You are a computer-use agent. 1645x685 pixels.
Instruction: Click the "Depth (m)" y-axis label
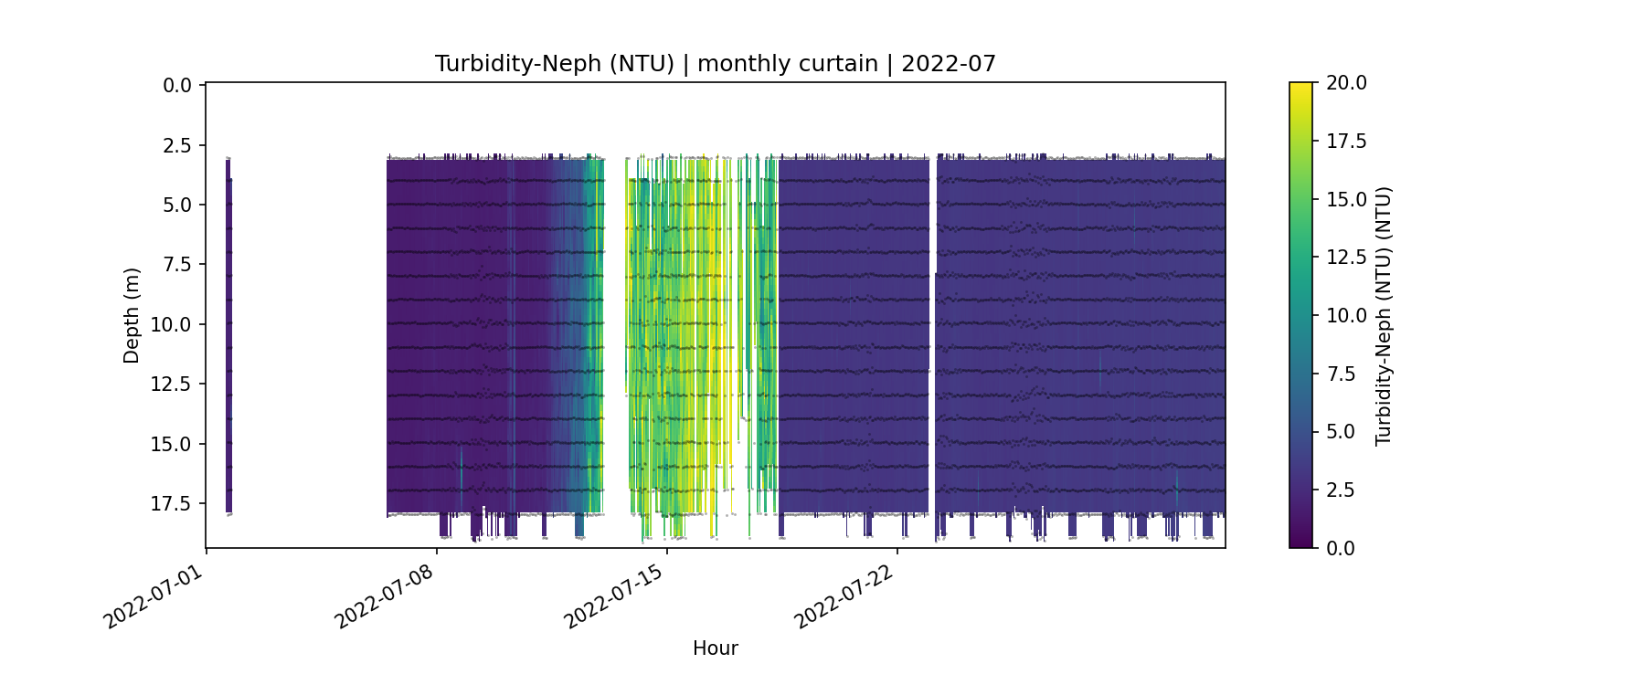[x=132, y=315]
